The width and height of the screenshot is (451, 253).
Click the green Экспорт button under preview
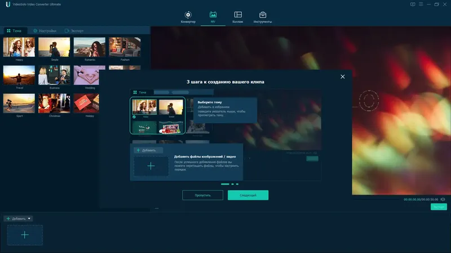(439, 206)
